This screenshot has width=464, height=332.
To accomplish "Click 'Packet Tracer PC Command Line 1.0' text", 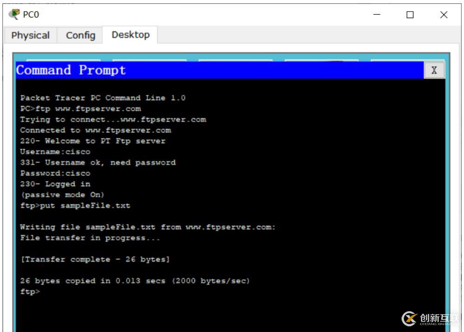I will (103, 98).
